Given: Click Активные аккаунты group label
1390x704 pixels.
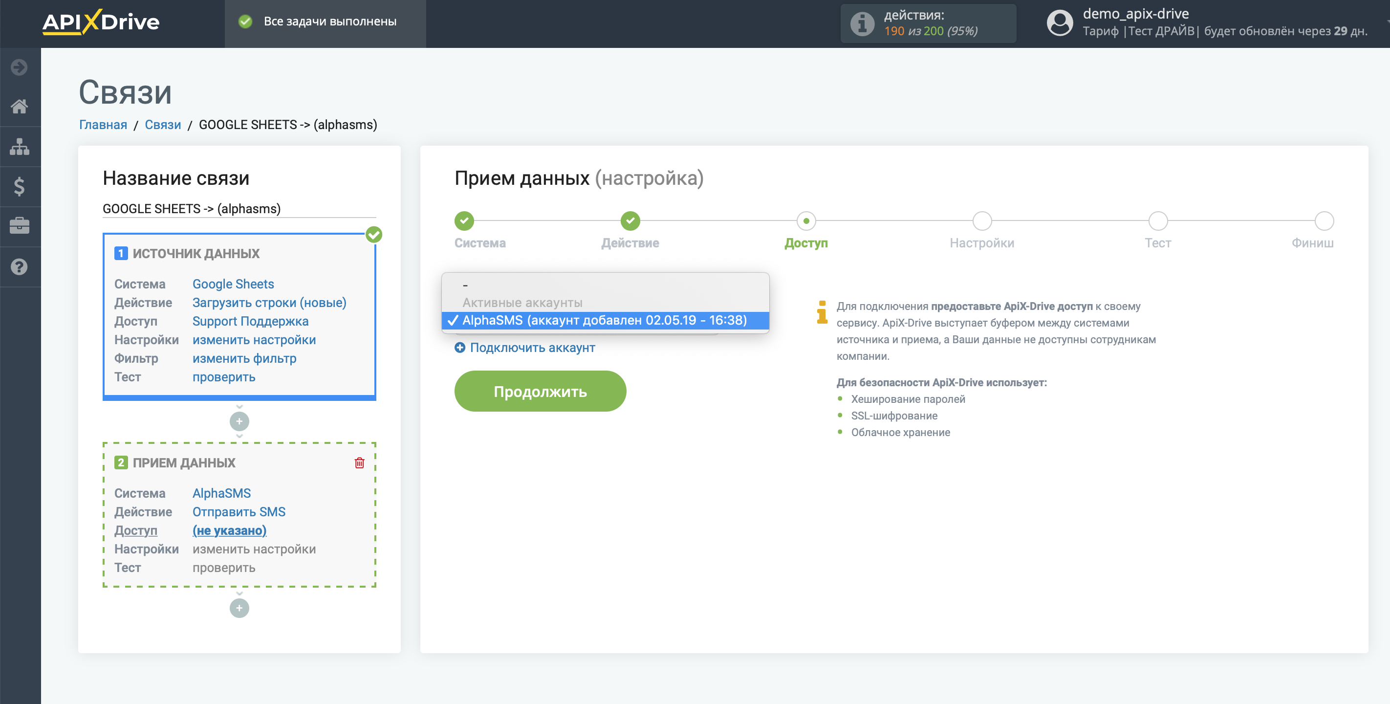Looking at the screenshot, I should [522, 302].
